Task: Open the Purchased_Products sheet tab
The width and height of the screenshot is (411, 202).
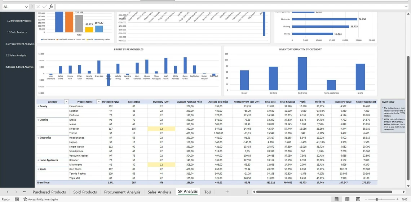Action: pos(49,192)
